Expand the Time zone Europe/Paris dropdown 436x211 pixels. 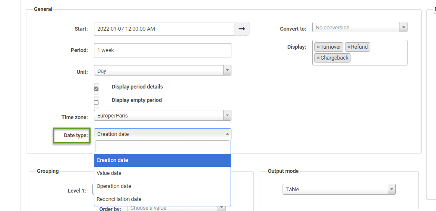[x=227, y=115]
